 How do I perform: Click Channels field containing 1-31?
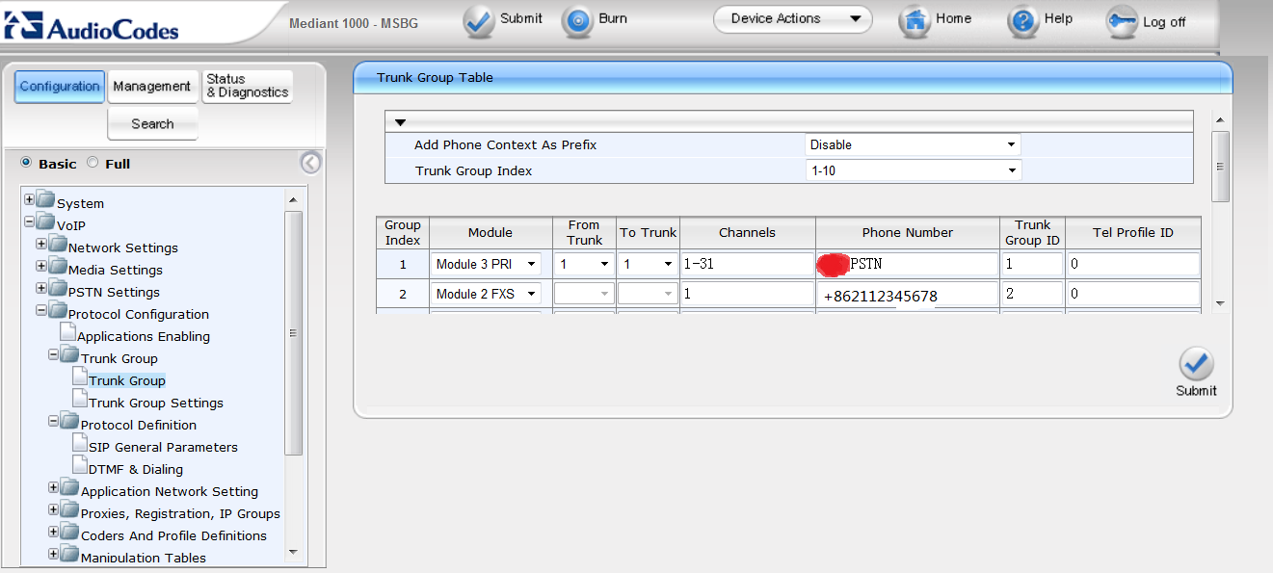click(x=747, y=264)
